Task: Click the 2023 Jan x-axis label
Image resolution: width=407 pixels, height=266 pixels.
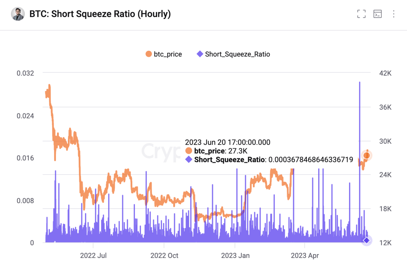Action: 235,255
